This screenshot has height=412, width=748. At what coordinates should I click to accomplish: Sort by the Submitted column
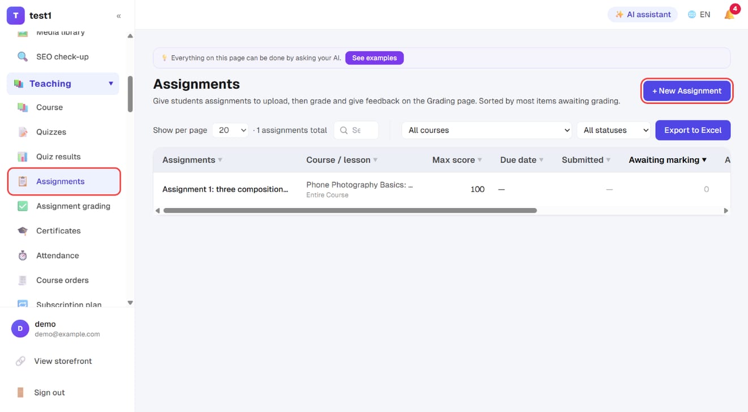pos(586,160)
